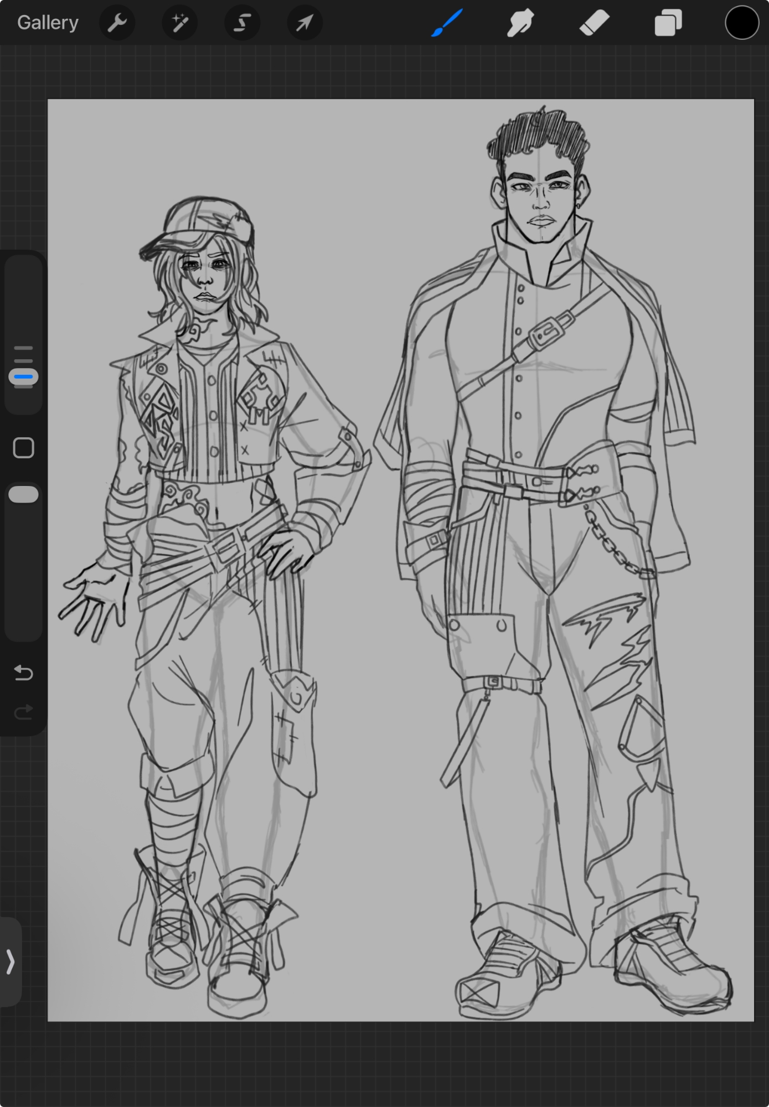Open the Actions wrench menu

click(x=117, y=23)
